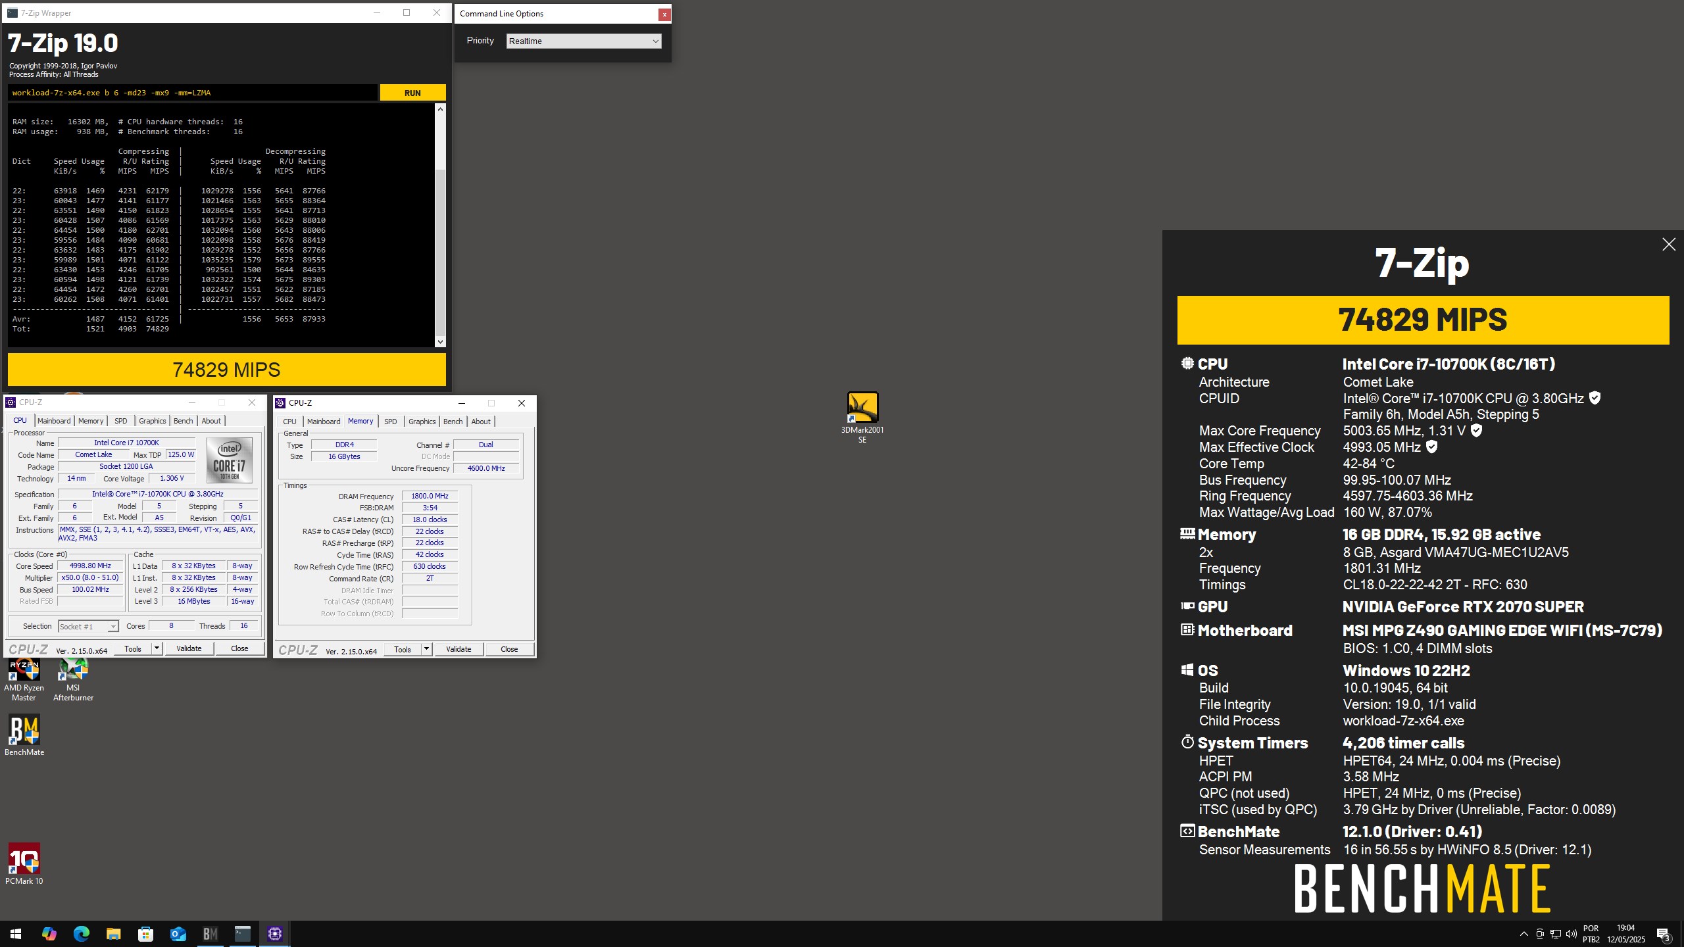Launch the PCMark 10 desktop shortcut
The height and width of the screenshot is (947, 1684).
pyautogui.click(x=24, y=864)
